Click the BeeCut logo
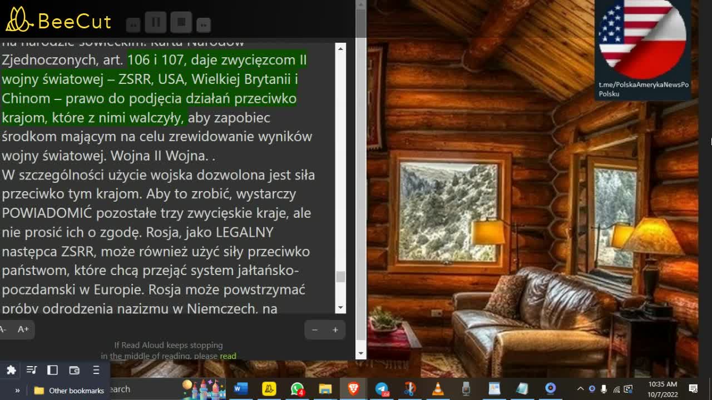 [x=58, y=21]
